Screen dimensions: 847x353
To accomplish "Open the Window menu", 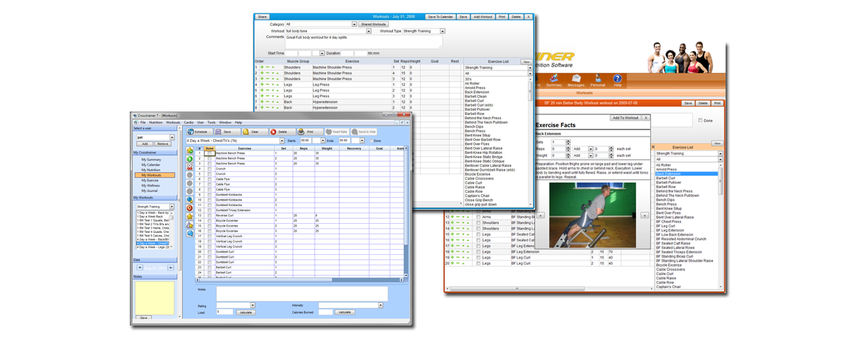I will [225, 123].
